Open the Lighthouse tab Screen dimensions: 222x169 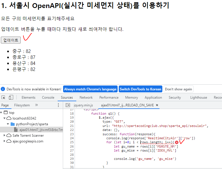[199, 98]
